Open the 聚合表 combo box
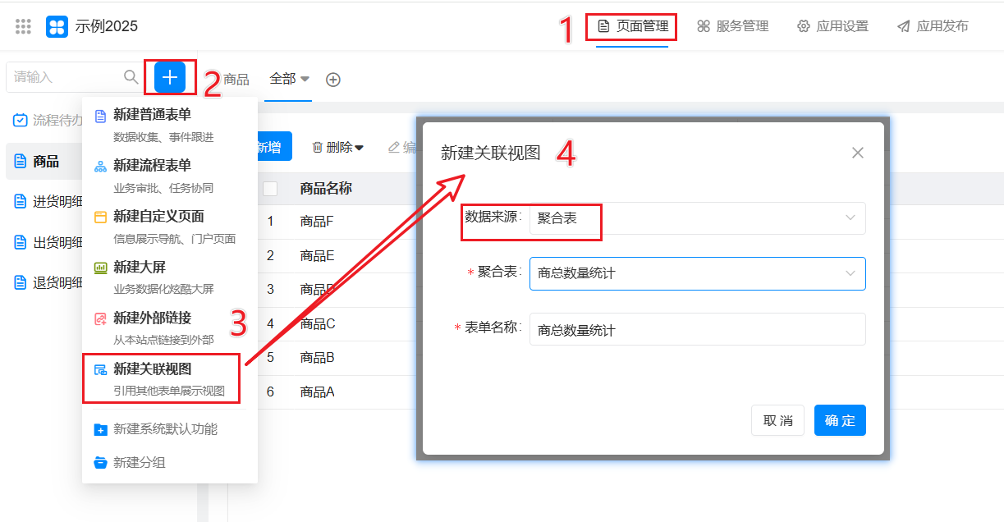Viewport: 1004px width, 522px height. [x=697, y=273]
